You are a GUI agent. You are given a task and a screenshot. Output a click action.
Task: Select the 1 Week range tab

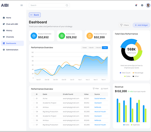pos(85,48)
